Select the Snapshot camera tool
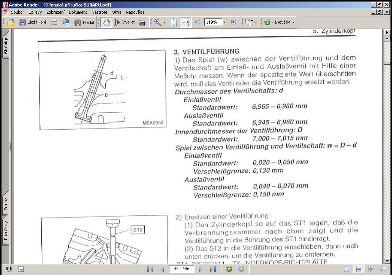392x275 pixels. 142,22
